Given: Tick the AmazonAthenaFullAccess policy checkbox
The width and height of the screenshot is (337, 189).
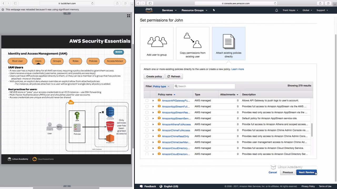Looking at the screenshot, I should pos(147,124).
